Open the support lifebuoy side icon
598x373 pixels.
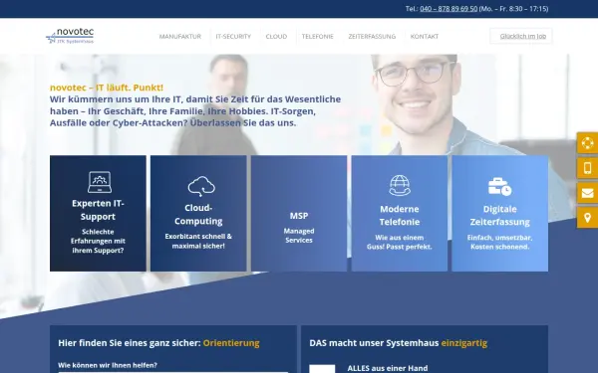587,143
